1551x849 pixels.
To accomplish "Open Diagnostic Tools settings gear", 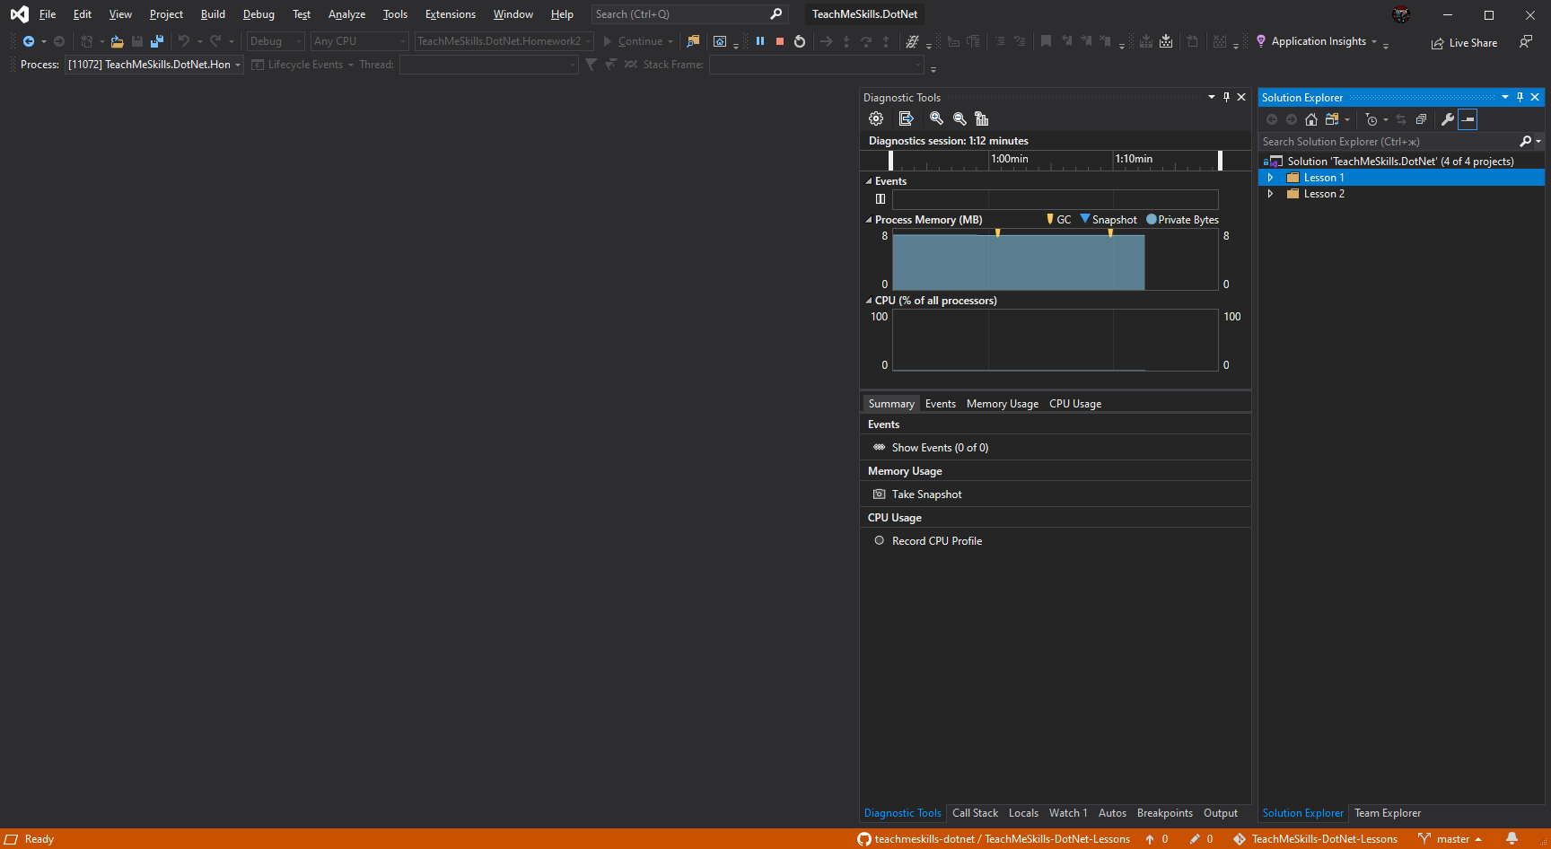I will click(x=876, y=118).
